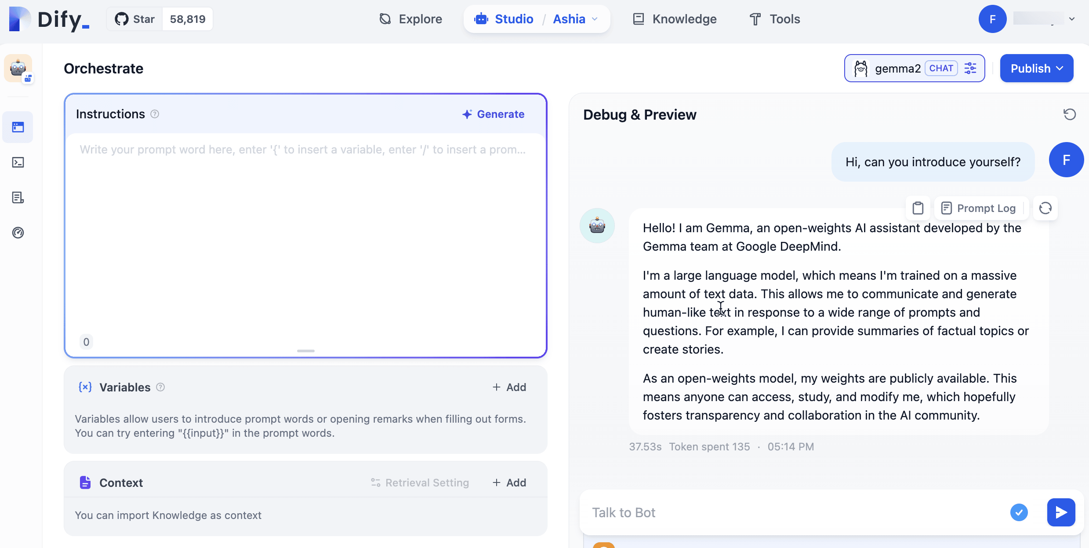Image resolution: width=1089 pixels, height=548 pixels.
Task: Regenerate the bot response
Action: pyautogui.click(x=1045, y=208)
